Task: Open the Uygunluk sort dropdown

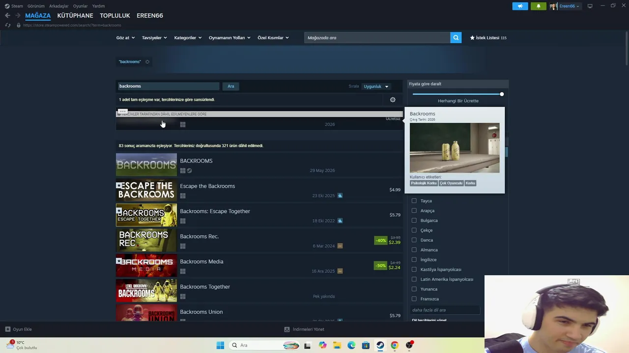Action: coord(376,86)
